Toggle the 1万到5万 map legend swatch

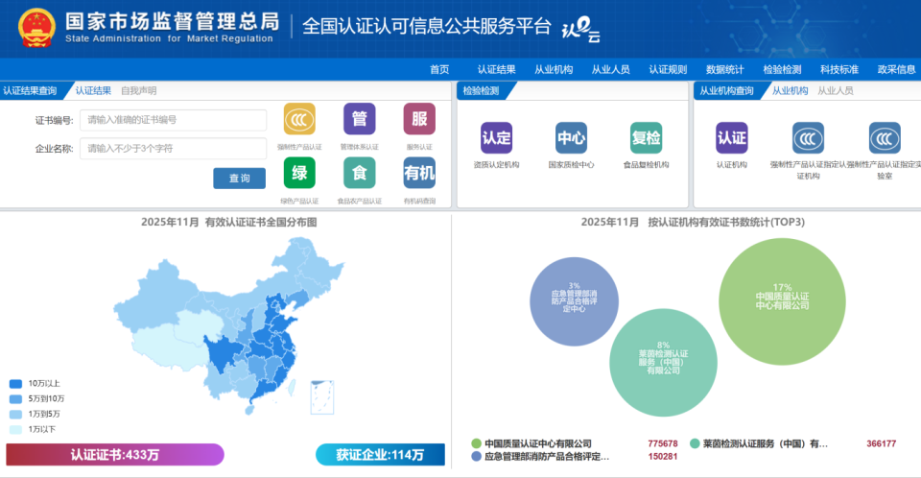(x=16, y=414)
